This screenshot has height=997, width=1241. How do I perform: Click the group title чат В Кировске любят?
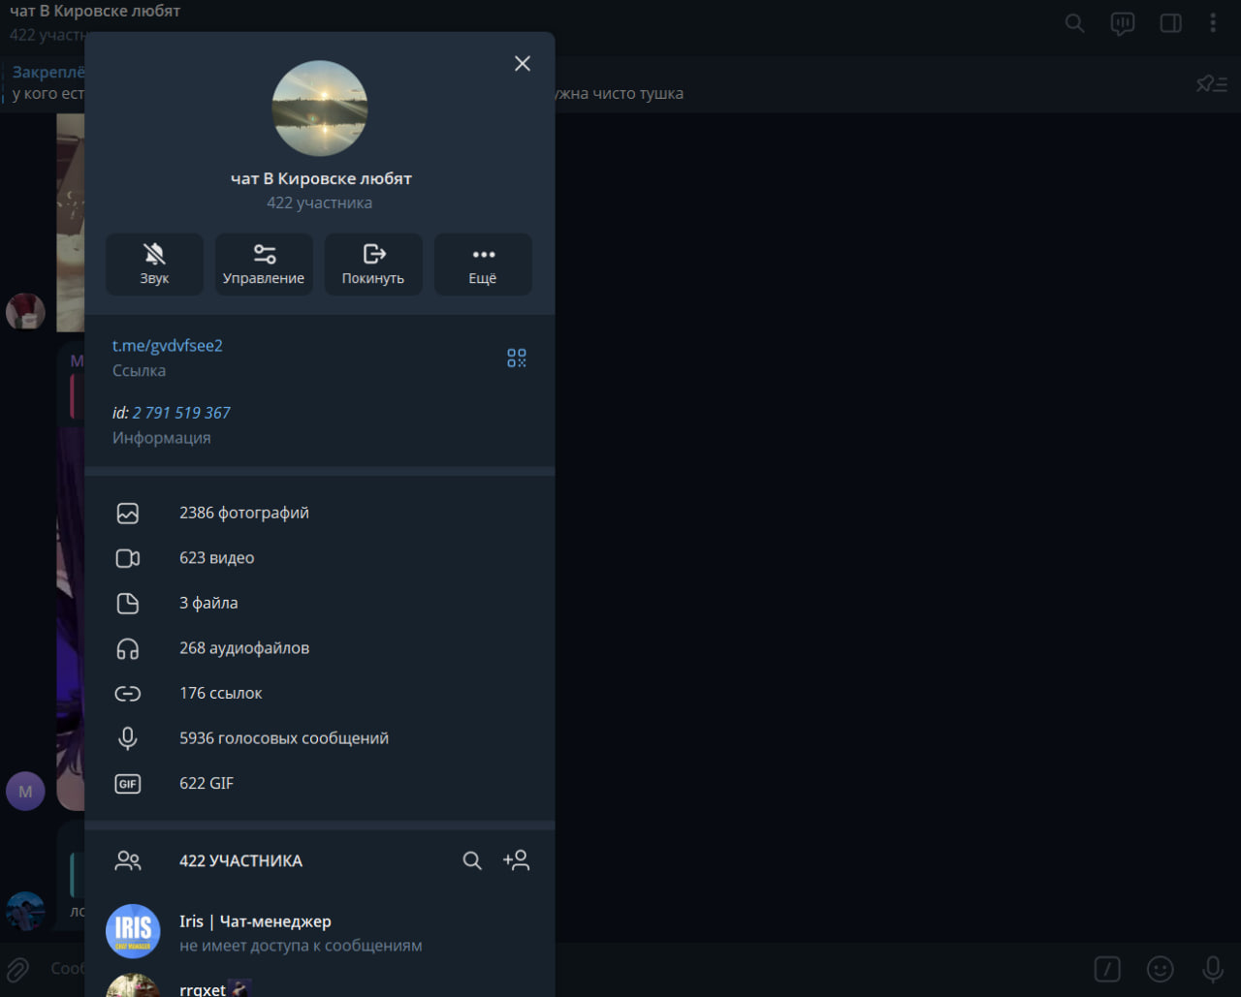[321, 179]
